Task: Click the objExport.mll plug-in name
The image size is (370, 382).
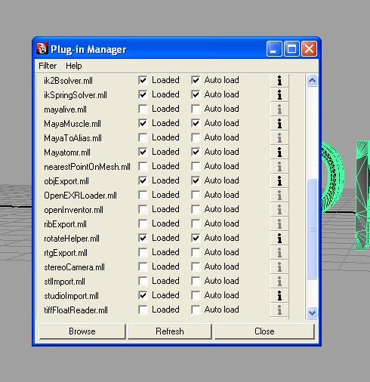Action: (66, 181)
